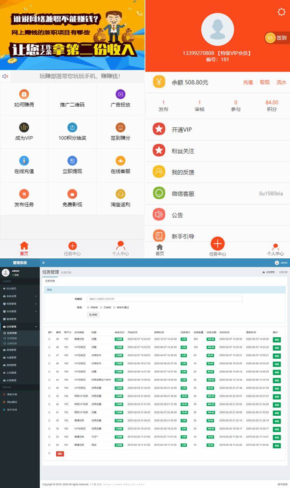
Task: Tap 个人中心 in the bottom navigation
Action: pos(275,249)
